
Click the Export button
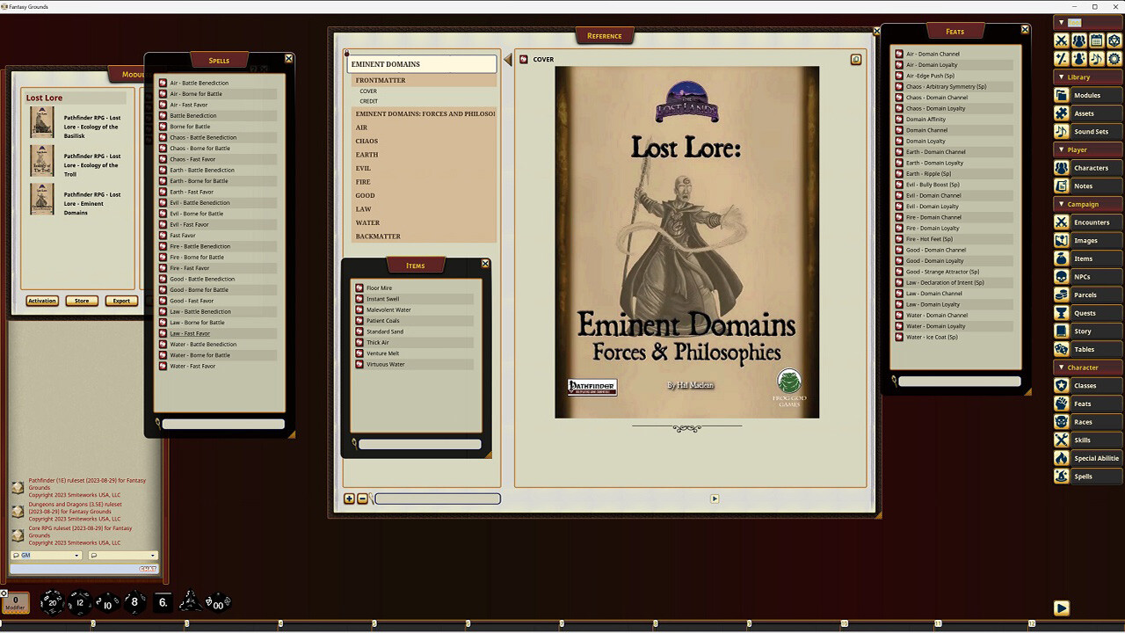point(121,301)
